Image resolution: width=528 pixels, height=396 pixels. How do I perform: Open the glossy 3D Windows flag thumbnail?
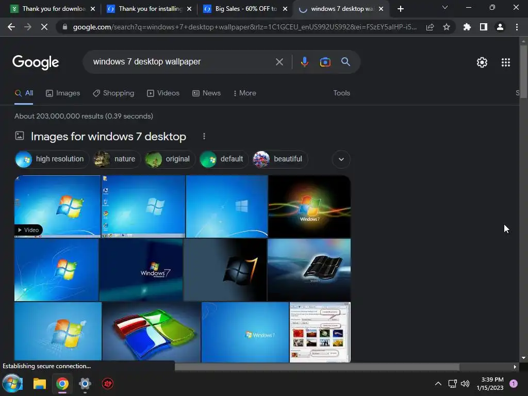pyautogui.click(x=152, y=333)
